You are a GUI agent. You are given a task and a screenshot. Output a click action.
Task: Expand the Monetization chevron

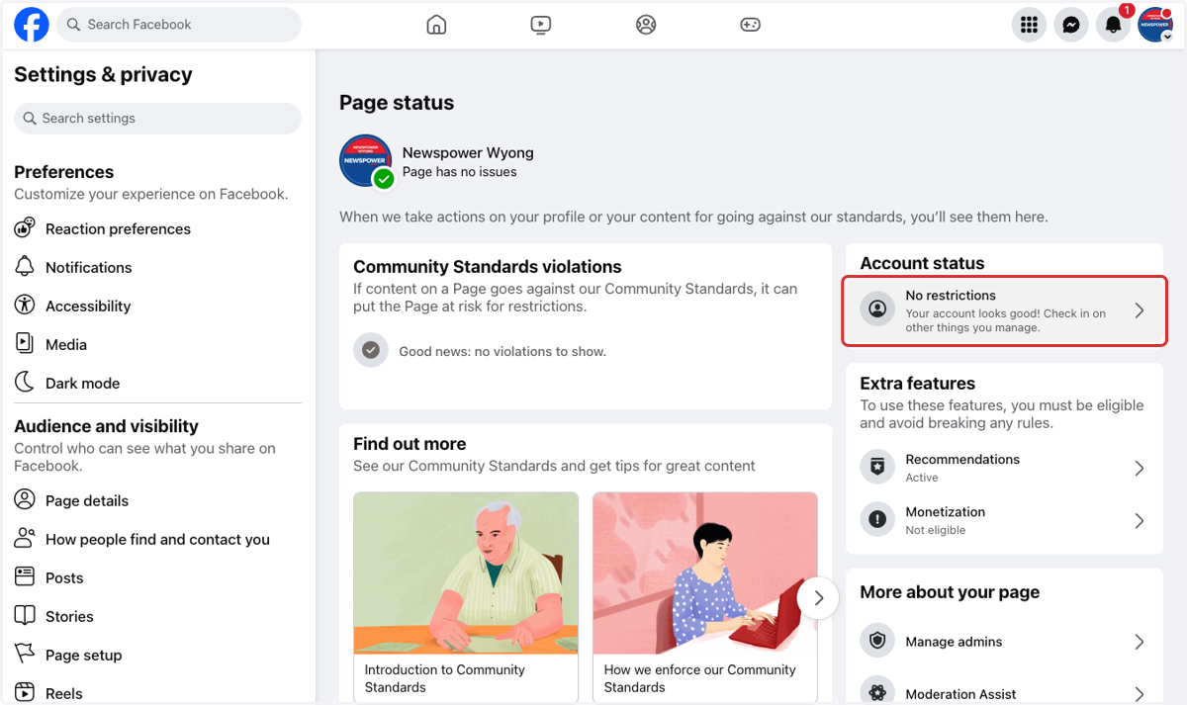click(x=1140, y=520)
